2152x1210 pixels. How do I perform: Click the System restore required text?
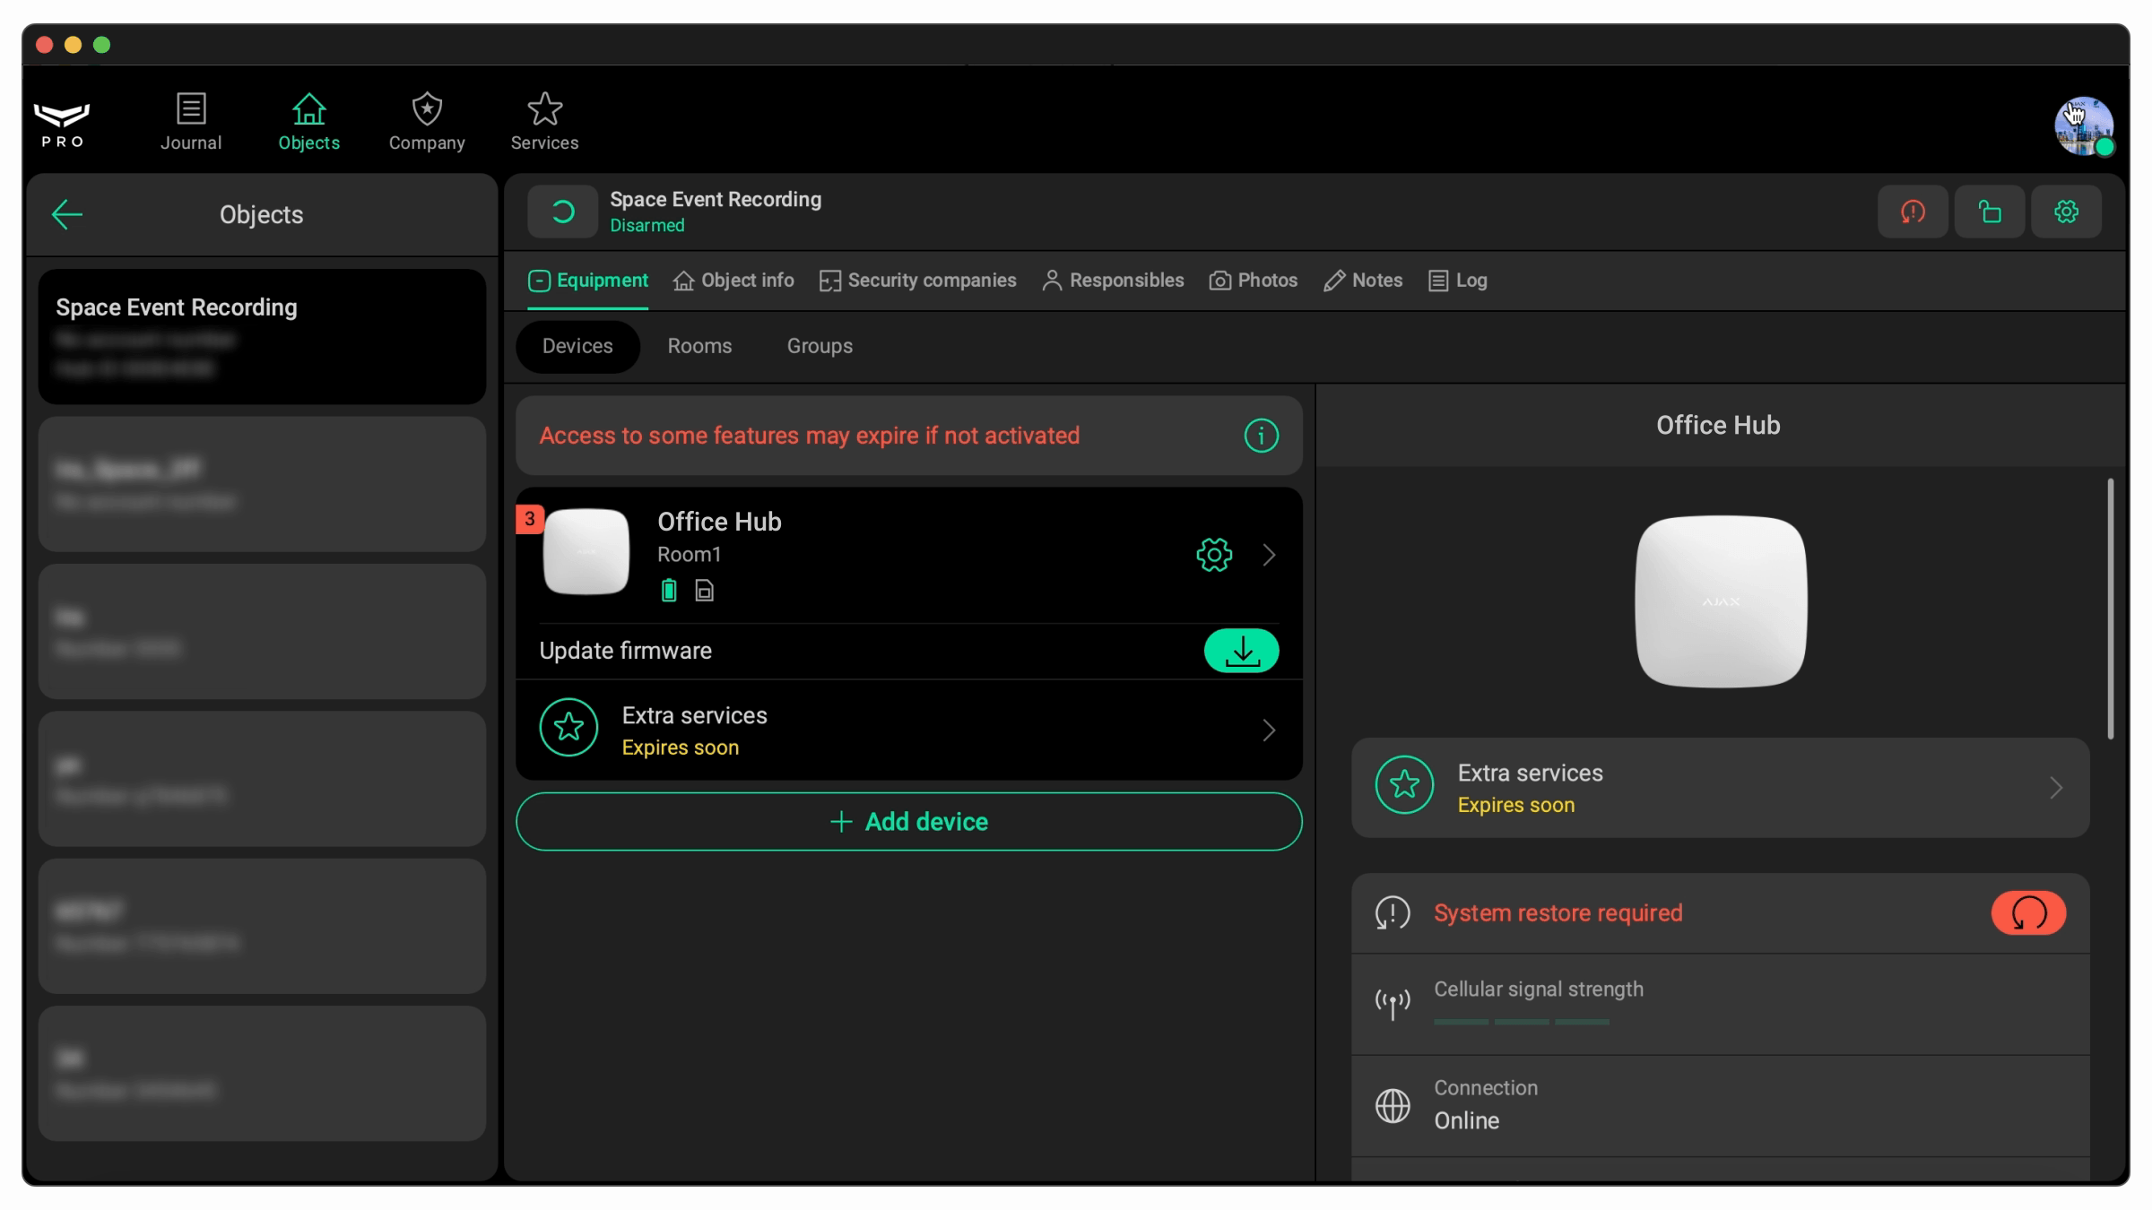pyautogui.click(x=1558, y=912)
